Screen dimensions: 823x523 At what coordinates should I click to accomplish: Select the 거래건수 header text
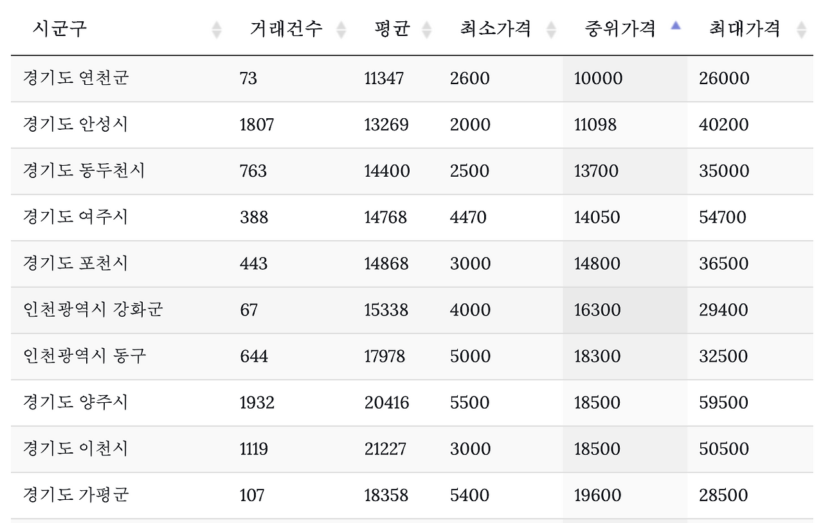tap(288, 28)
